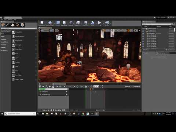Click the Sequencer save icon

point(40,87)
